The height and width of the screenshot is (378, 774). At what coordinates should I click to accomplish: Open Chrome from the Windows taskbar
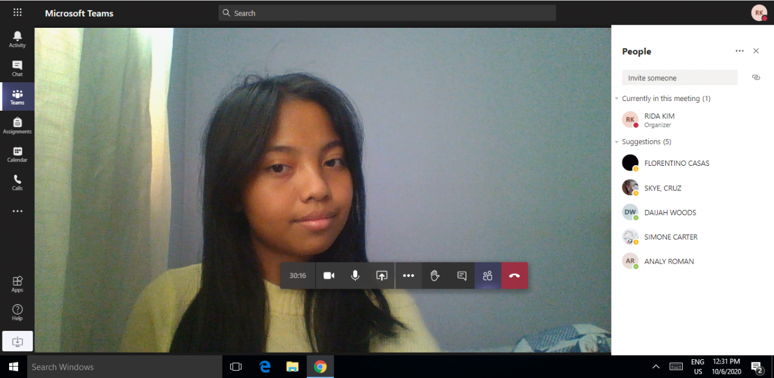tap(320, 367)
